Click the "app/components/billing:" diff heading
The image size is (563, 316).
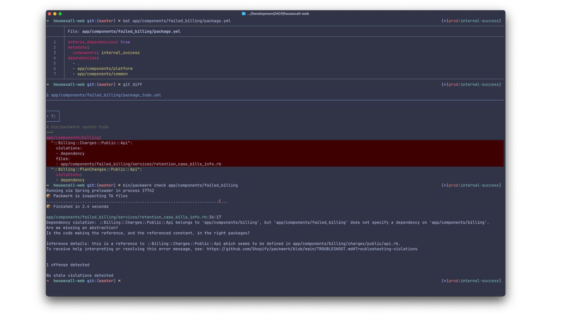tap(74, 138)
